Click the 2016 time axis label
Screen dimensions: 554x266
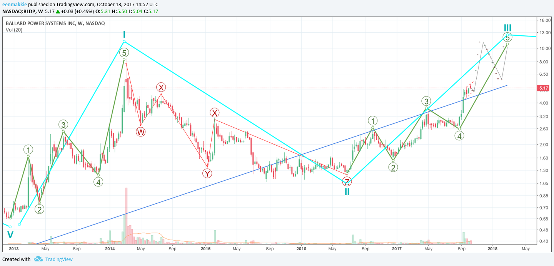pyautogui.click(x=301, y=249)
